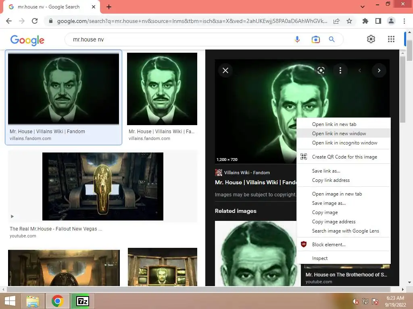Select Copy image entry

pyautogui.click(x=344, y=212)
